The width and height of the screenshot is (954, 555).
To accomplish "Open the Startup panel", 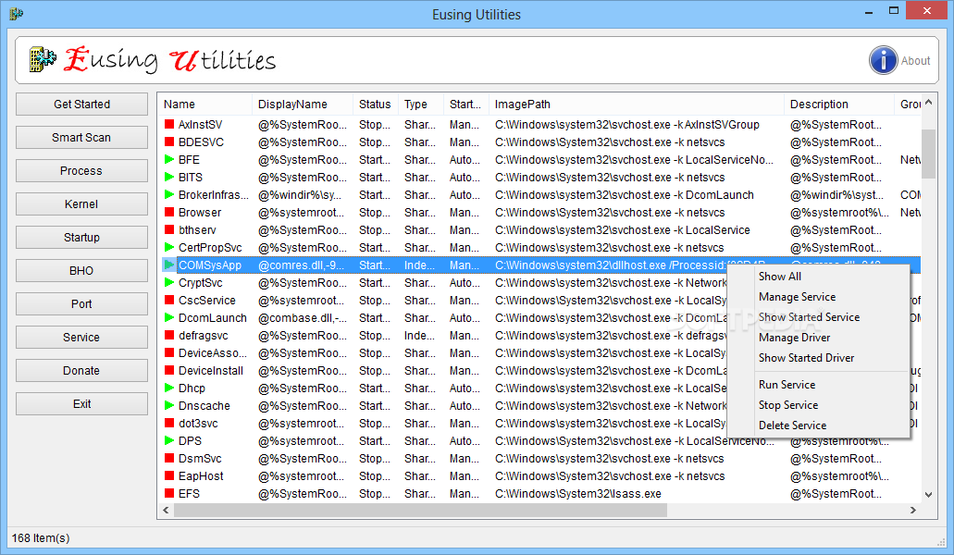I will [81, 238].
